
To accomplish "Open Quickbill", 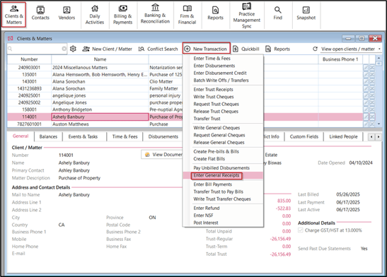I will click(x=246, y=49).
